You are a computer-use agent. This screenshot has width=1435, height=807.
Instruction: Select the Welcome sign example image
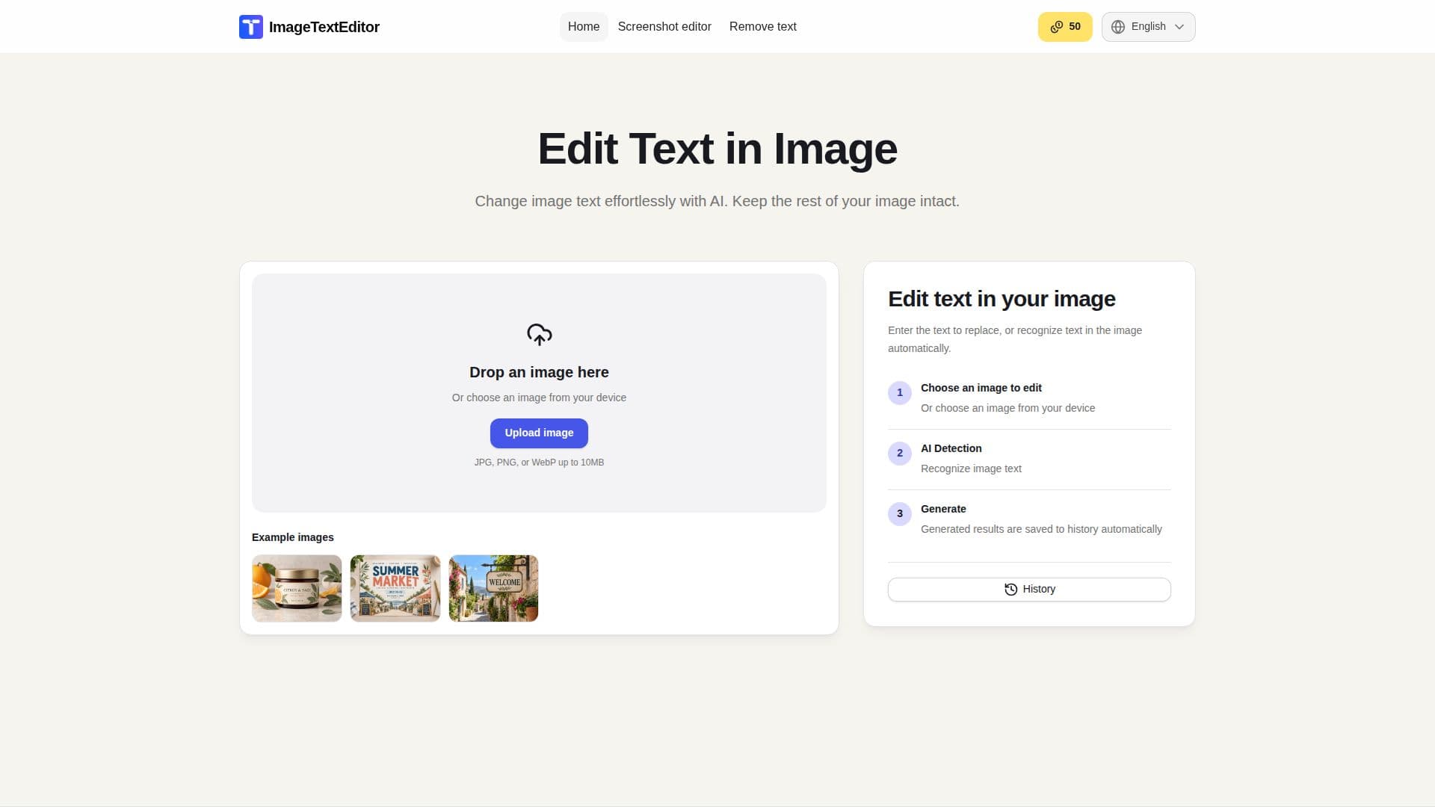[493, 588]
